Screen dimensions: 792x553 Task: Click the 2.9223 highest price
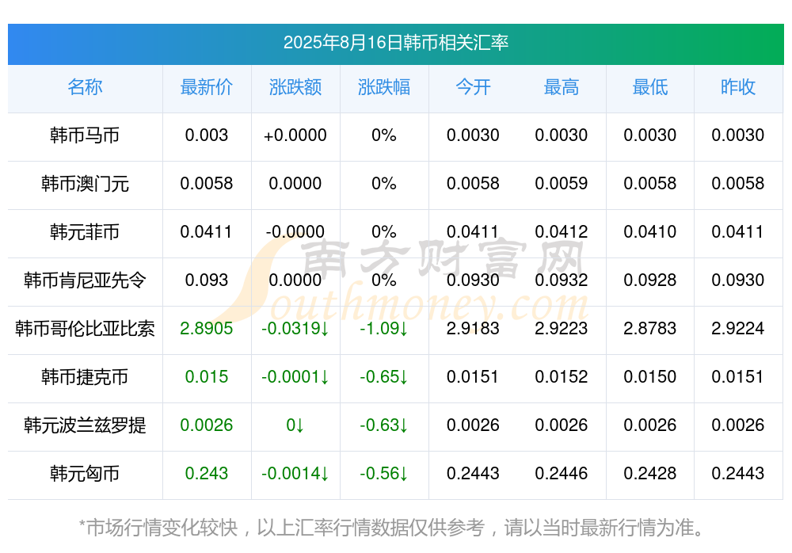click(x=562, y=329)
